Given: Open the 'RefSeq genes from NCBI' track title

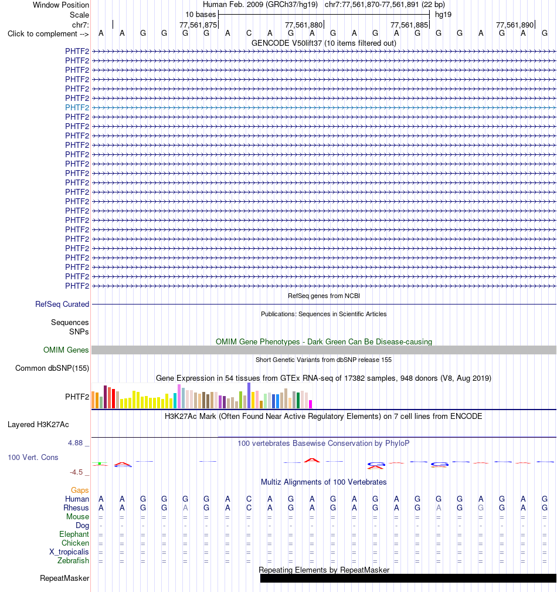Looking at the screenshot, I should click(x=324, y=296).
